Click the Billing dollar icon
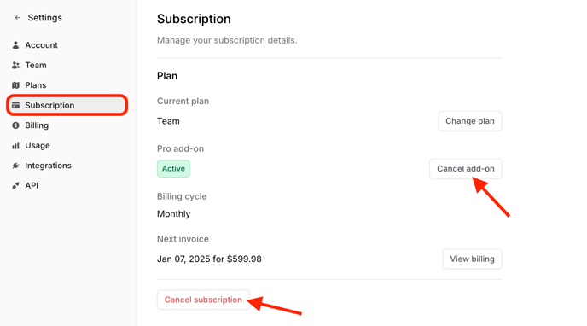The image size is (587, 326). click(15, 125)
